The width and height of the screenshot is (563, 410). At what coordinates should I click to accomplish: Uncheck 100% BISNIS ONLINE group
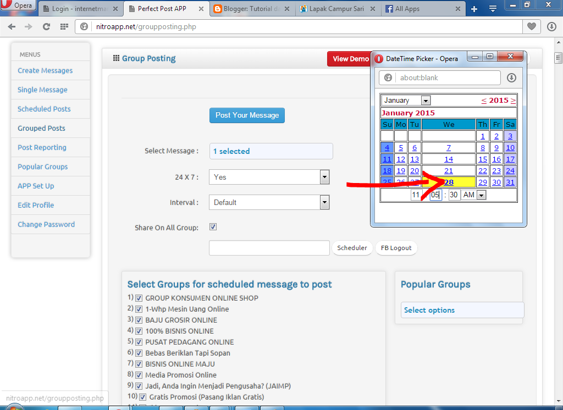click(x=139, y=331)
